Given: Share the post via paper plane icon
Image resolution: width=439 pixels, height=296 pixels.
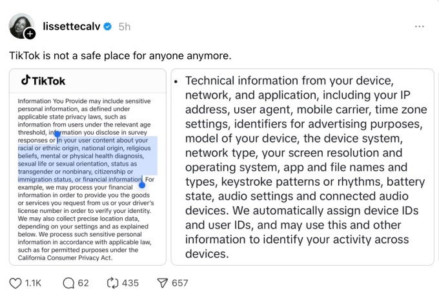Looking at the screenshot, I should pyautogui.click(x=163, y=282).
